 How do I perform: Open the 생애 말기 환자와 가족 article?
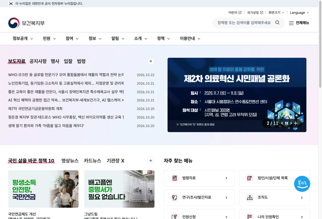[46, 126]
